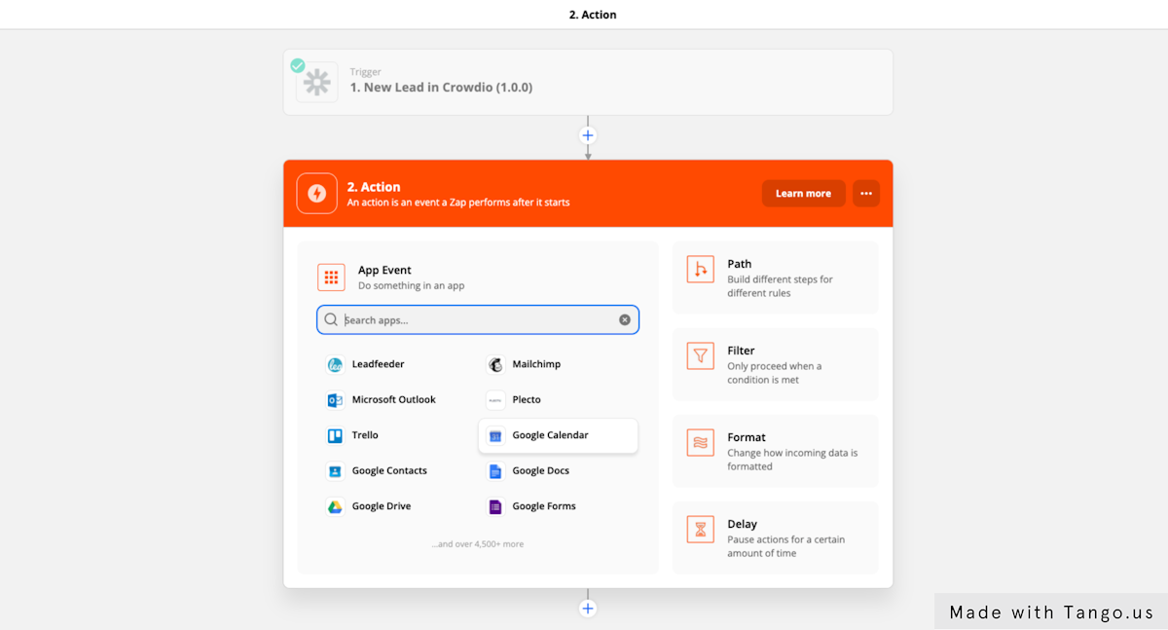Select the Google Docs app label
1168x630 pixels.
tap(541, 470)
